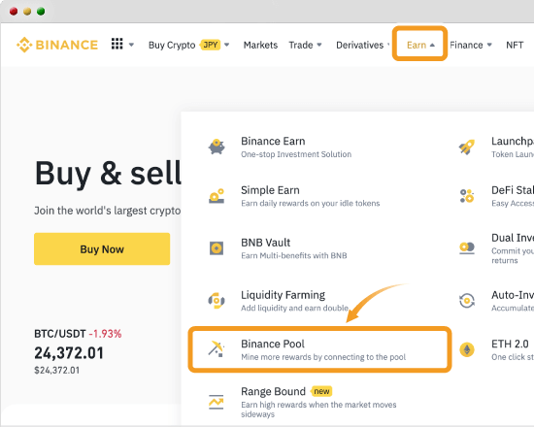Collapse the Earn dropdown menu
Screen dimensions: 534x427
[420, 45]
